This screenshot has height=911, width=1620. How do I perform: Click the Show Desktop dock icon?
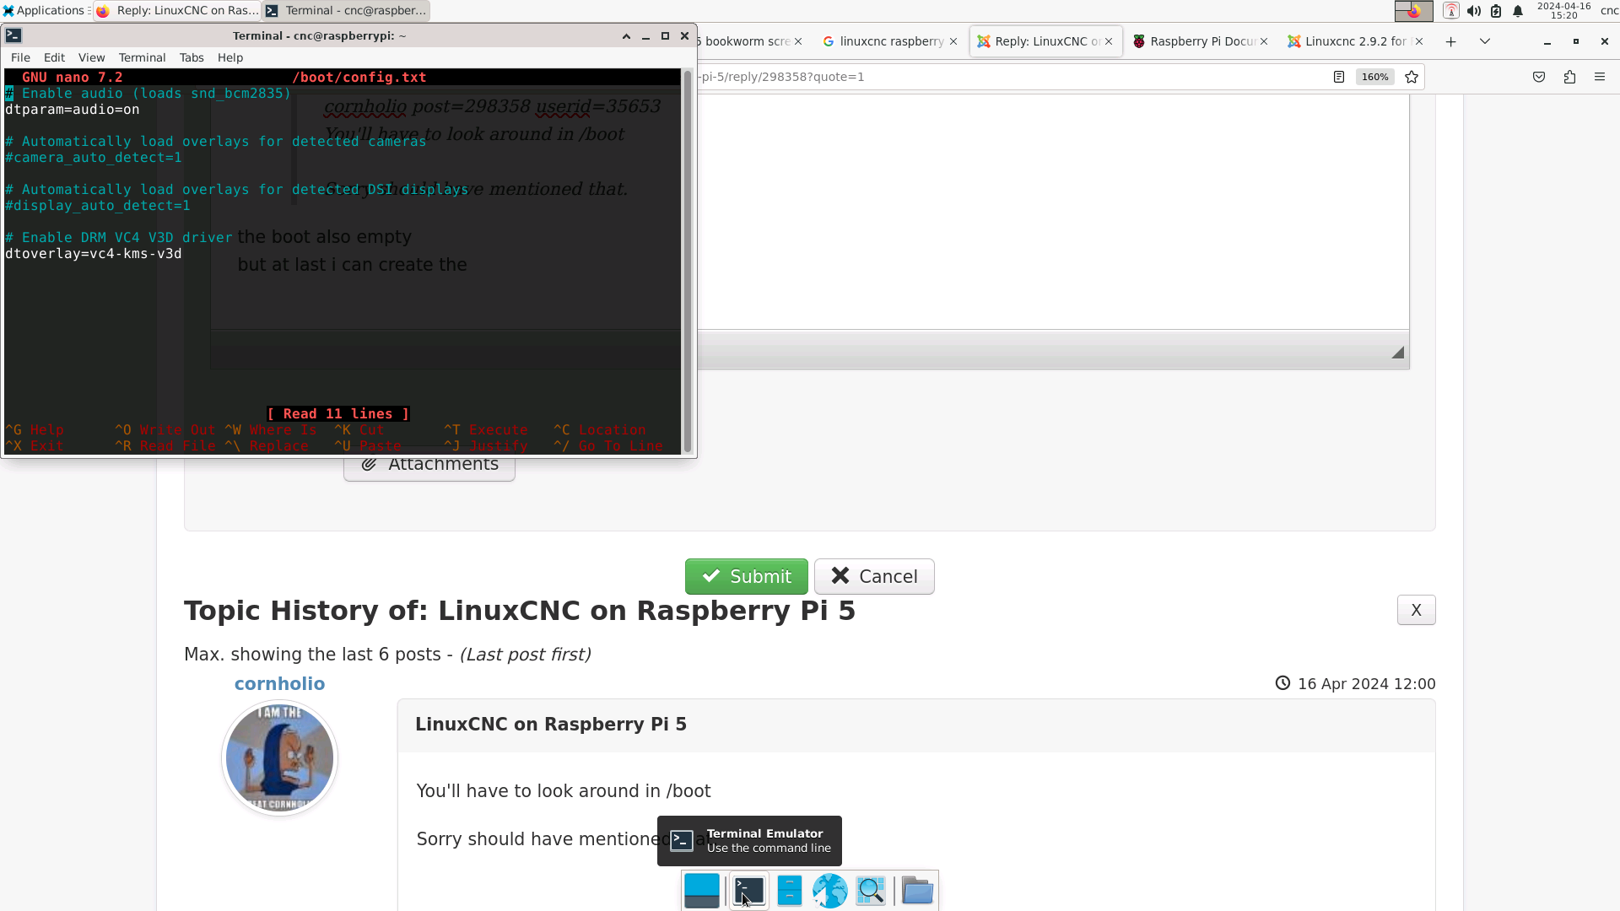(x=702, y=891)
